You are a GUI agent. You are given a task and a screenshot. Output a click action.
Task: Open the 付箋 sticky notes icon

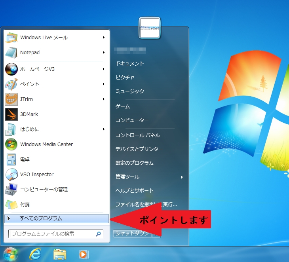11,205
